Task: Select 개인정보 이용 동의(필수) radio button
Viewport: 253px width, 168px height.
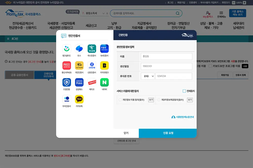Action: [x=120, y=99]
